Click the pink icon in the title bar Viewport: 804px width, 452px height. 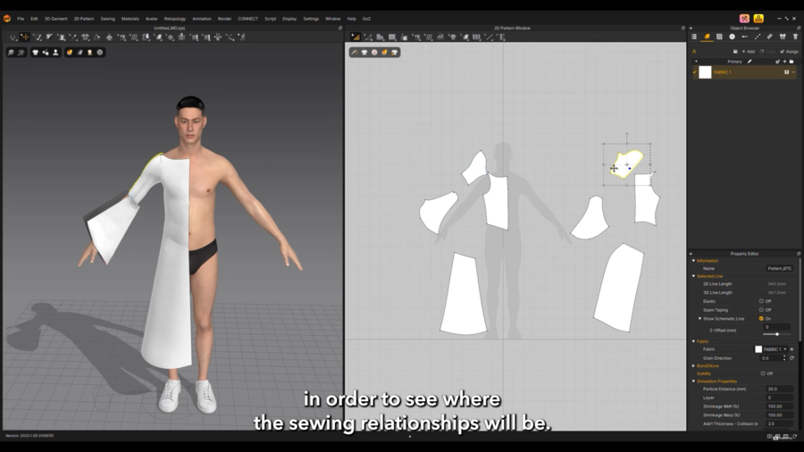(x=744, y=18)
